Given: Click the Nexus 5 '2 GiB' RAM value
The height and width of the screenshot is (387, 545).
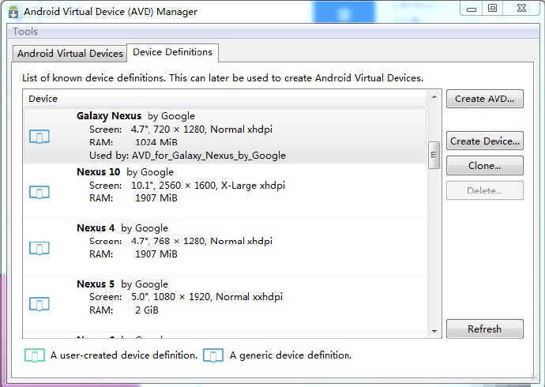Looking at the screenshot, I should [x=147, y=310].
